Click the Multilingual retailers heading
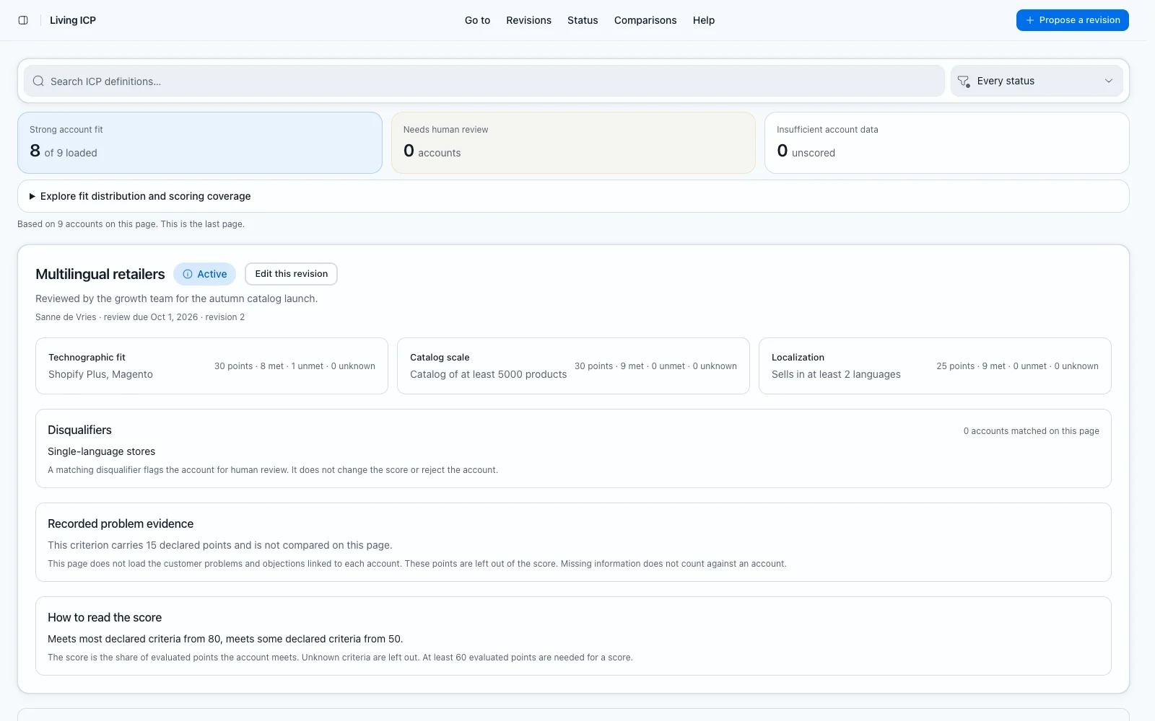Screen dimensions: 1155x721 click(100, 274)
